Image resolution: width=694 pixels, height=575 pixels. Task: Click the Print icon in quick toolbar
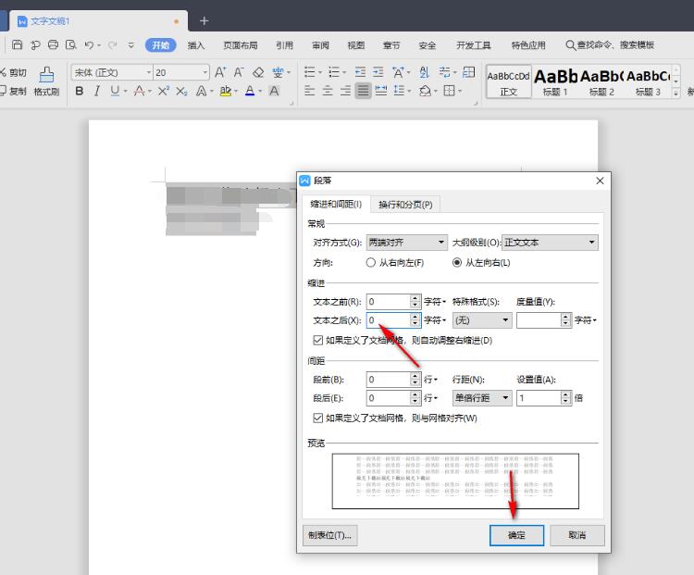(x=53, y=44)
